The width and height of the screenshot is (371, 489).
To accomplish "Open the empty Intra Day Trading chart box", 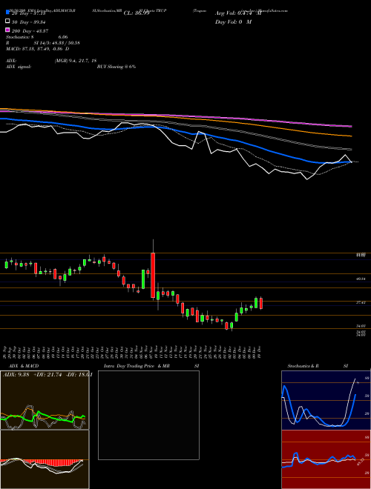I will pos(148,415).
